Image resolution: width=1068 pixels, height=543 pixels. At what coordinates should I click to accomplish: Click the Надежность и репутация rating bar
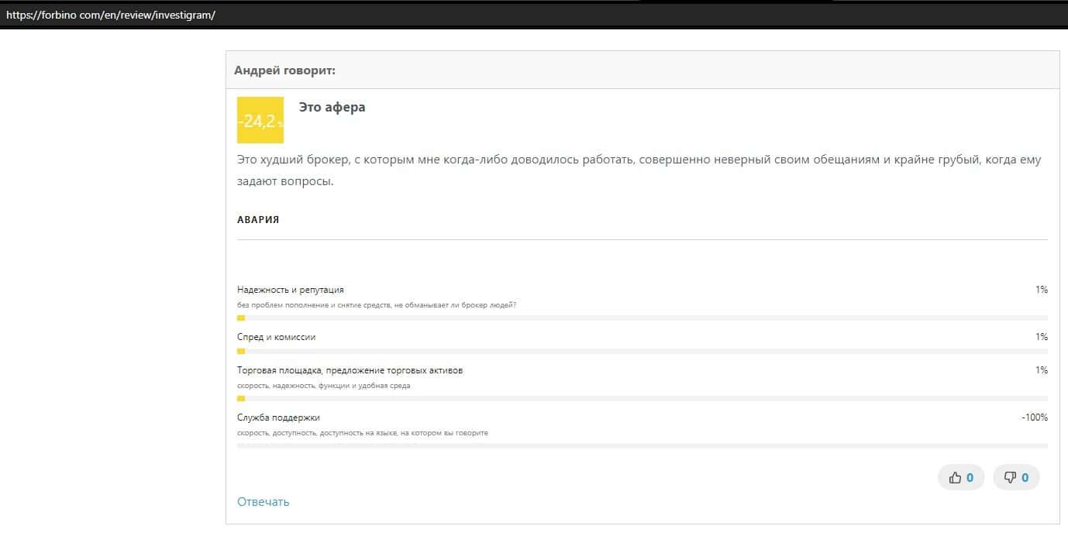pyautogui.click(x=642, y=318)
